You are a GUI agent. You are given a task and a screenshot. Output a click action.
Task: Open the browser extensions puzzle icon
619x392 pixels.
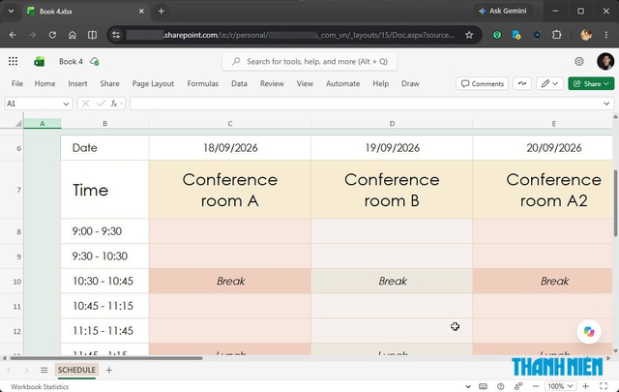pos(557,35)
